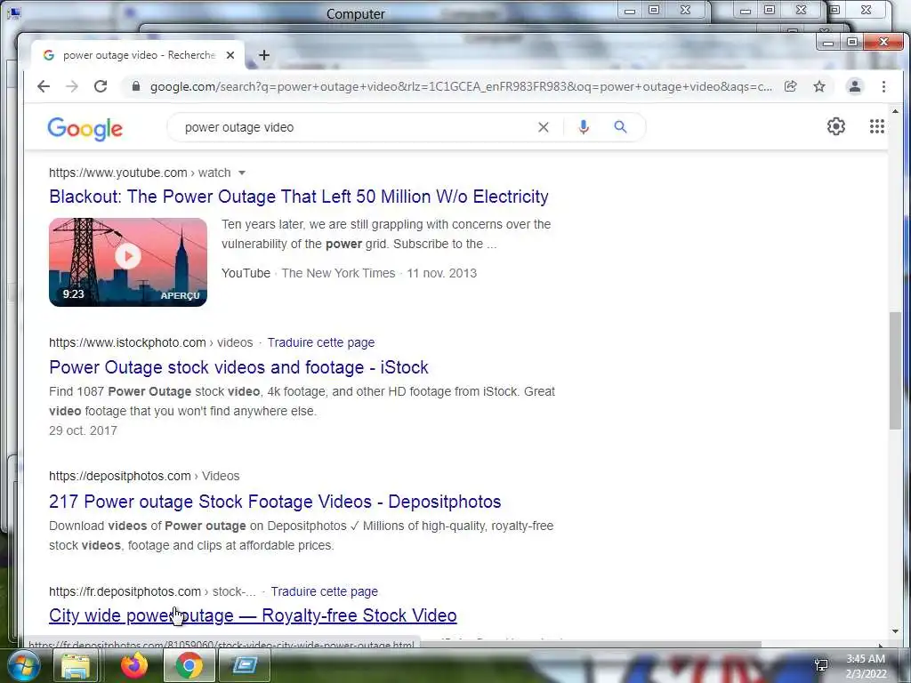Open 'Blackout: The Power Outage' result
The image size is (911, 683).
299,197
